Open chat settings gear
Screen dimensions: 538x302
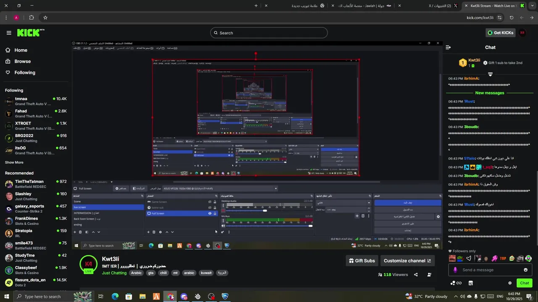pyautogui.click(x=510, y=283)
